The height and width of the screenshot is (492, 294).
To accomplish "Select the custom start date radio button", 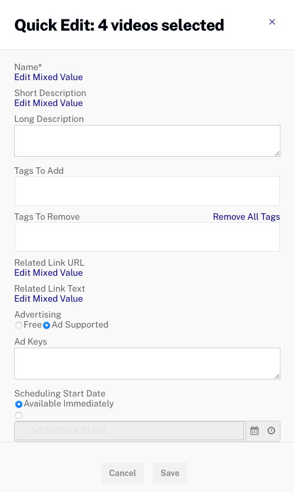I will tap(19, 415).
